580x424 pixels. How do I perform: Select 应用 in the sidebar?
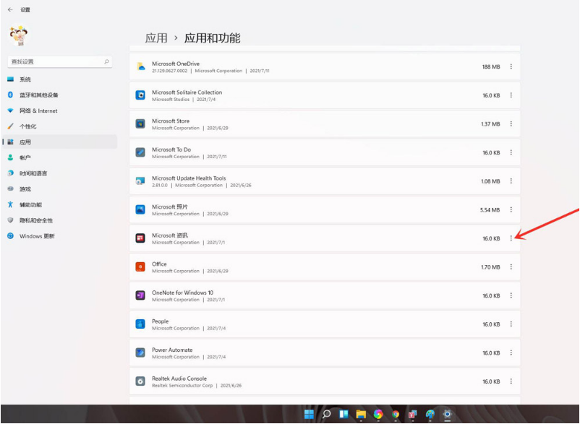point(59,142)
